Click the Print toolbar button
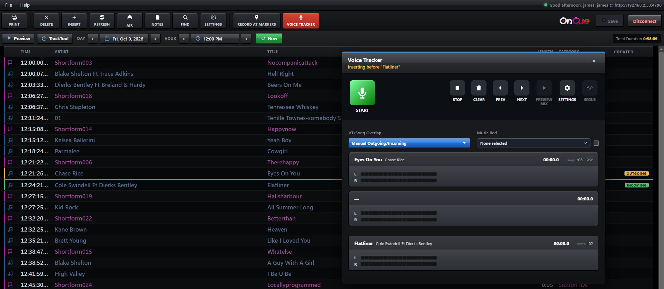664x289 pixels. [14, 21]
